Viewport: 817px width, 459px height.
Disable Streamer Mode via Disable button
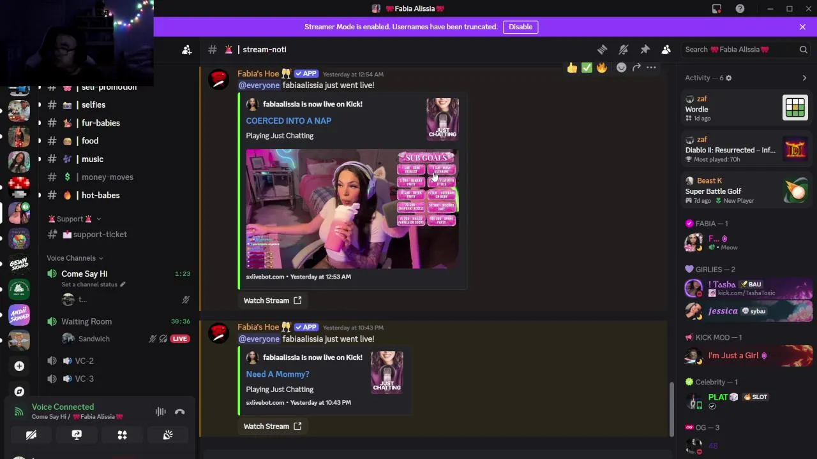(521, 27)
